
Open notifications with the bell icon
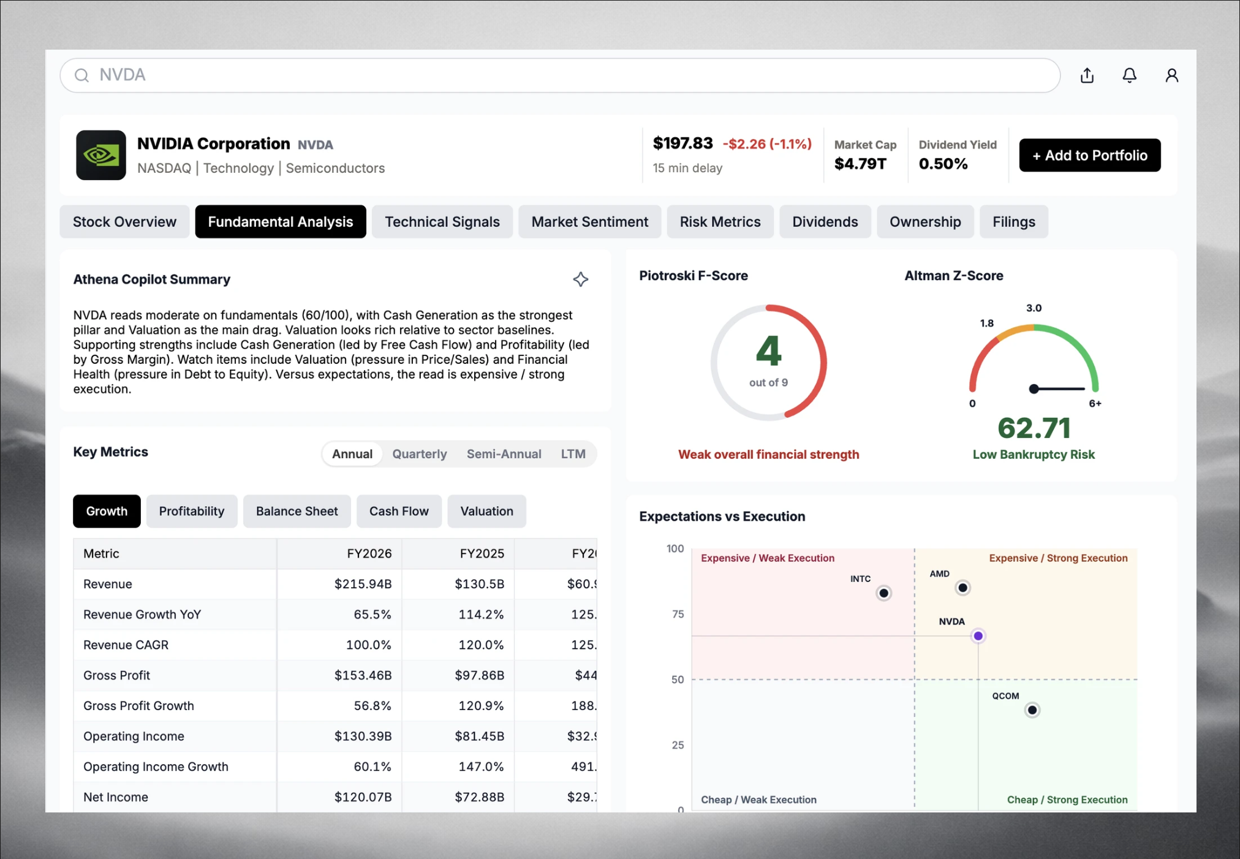click(x=1129, y=75)
